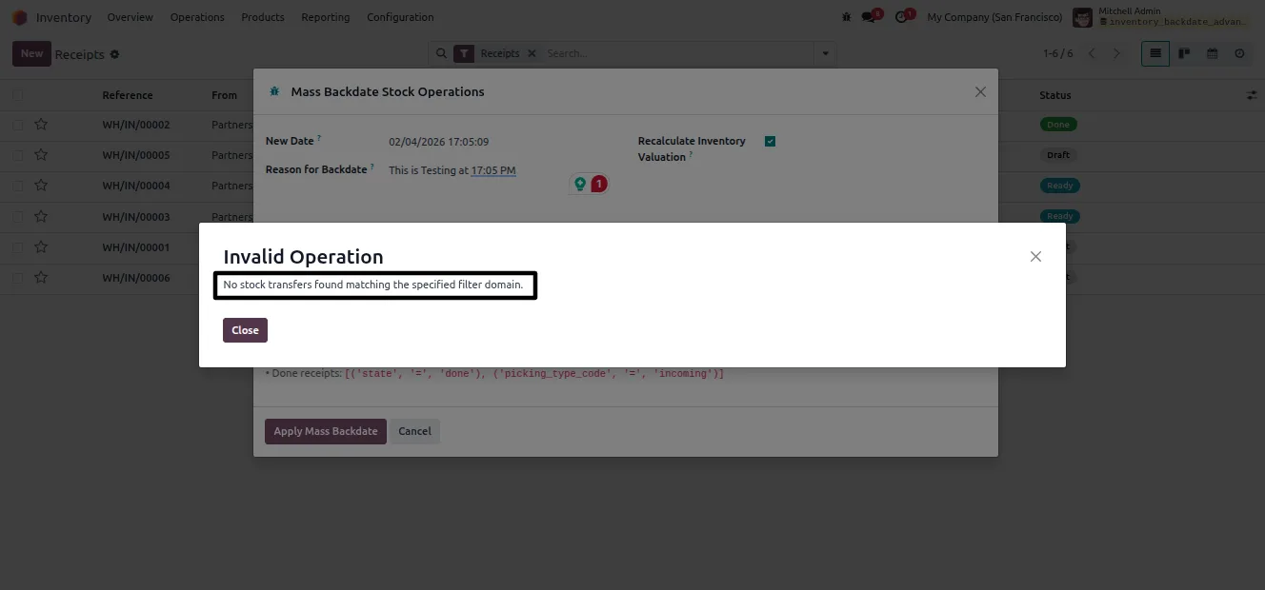The image size is (1265, 590).
Task: Remove the Receipts filter facet
Action: 532,54
